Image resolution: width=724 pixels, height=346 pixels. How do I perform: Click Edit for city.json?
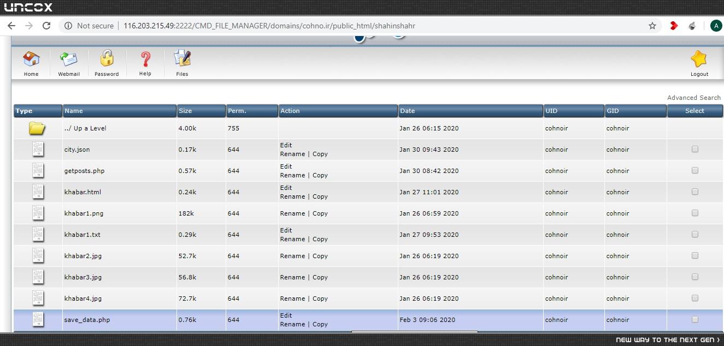pyautogui.click(x=286, y=145)
